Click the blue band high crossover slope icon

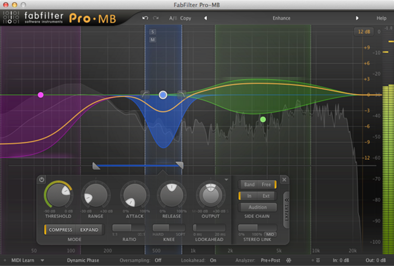point(181,94)
